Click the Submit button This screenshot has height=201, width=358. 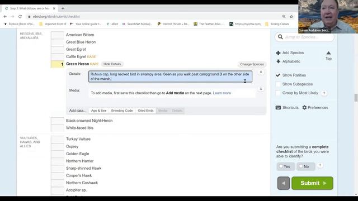[x=312, y=183]
